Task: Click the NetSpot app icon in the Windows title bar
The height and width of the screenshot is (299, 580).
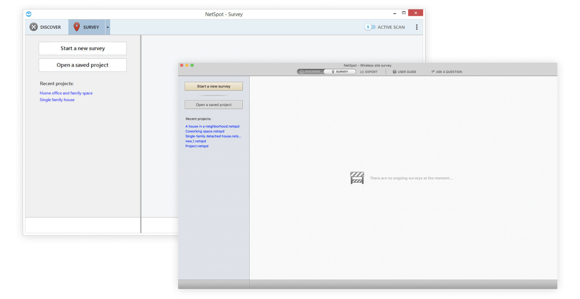Action: point(29,14)
